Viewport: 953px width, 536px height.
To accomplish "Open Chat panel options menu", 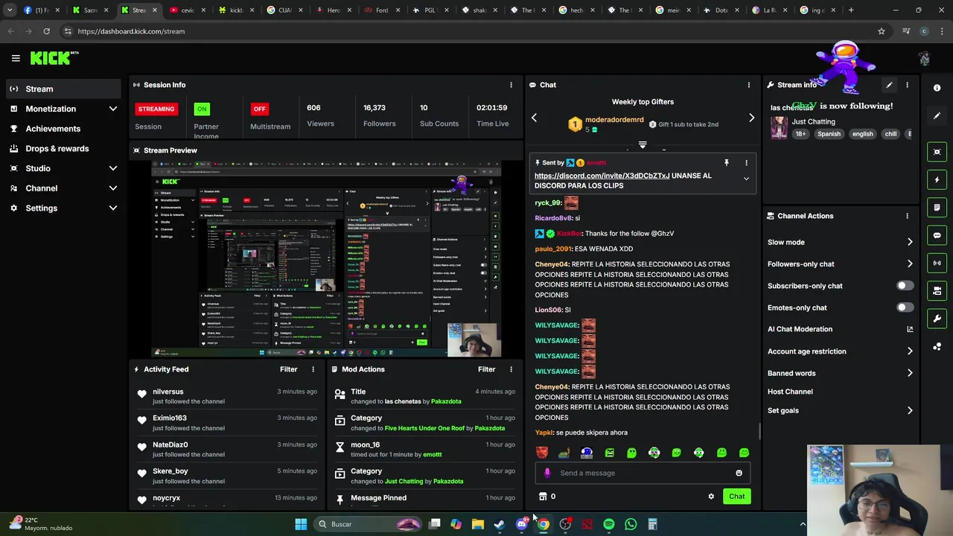I will [x=749, y=85].
